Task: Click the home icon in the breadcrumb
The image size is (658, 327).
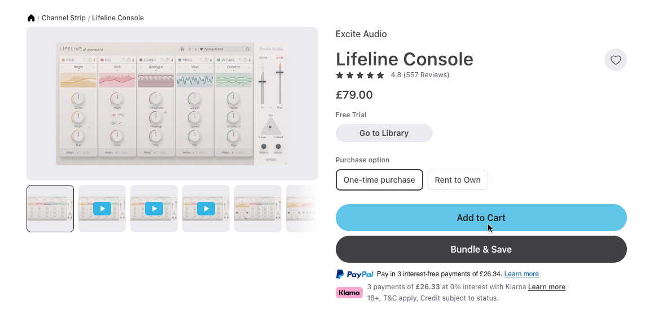Action: click(x=31, y=18)
